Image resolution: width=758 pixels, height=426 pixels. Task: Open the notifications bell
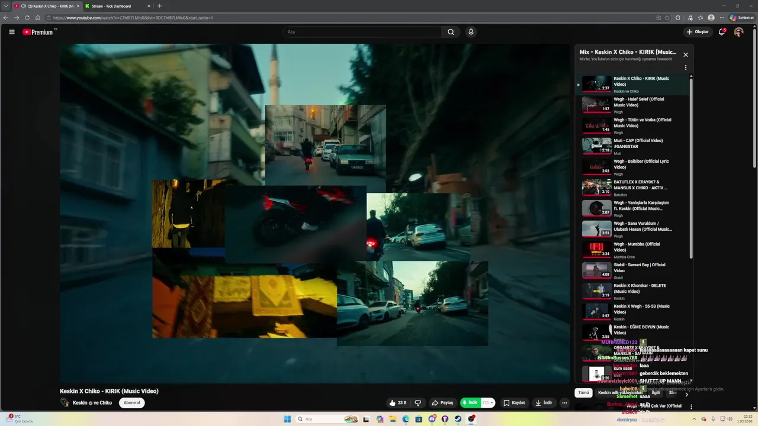pyautogui.click(x=722, y=32)
